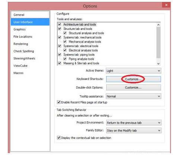
Task: Customize the Keyboard Shortcuts
Action: (x=133, y=79)
